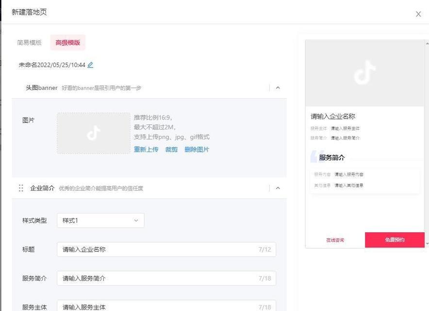
Task: Click the 头图banner section title
Action: 42,87
